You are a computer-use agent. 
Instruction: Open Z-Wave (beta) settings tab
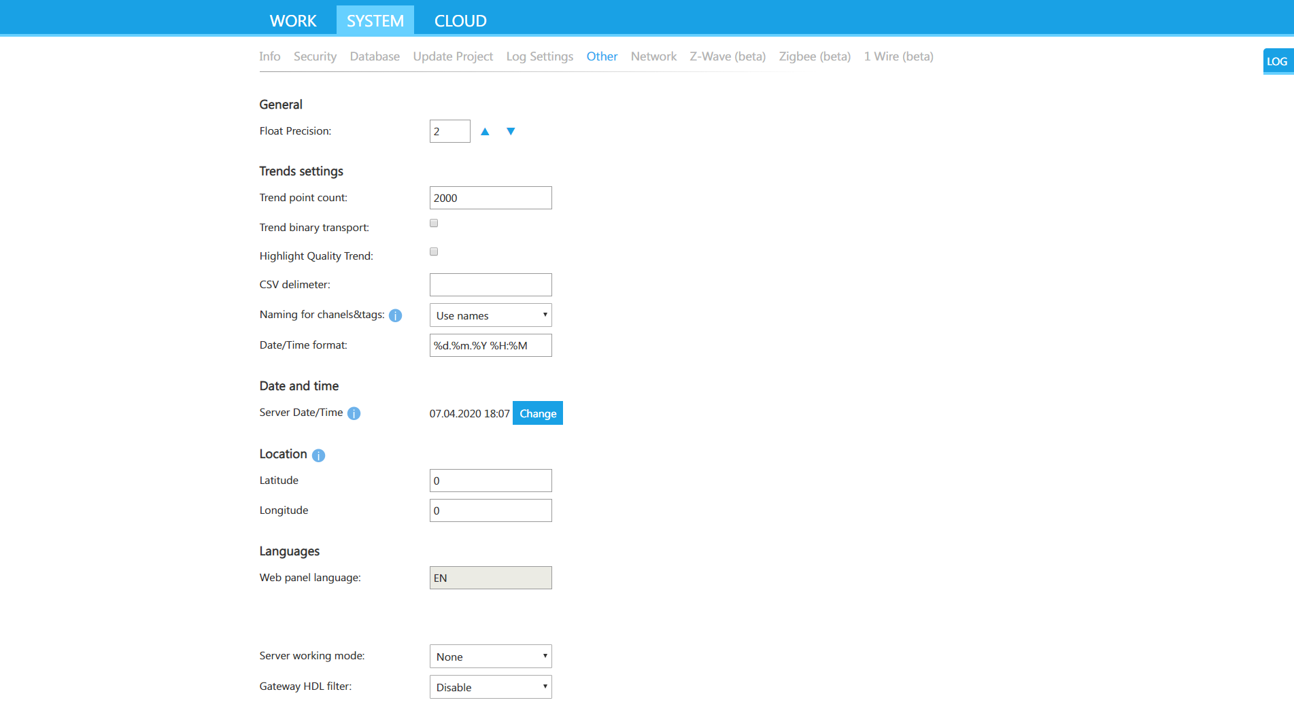(728, 56)
